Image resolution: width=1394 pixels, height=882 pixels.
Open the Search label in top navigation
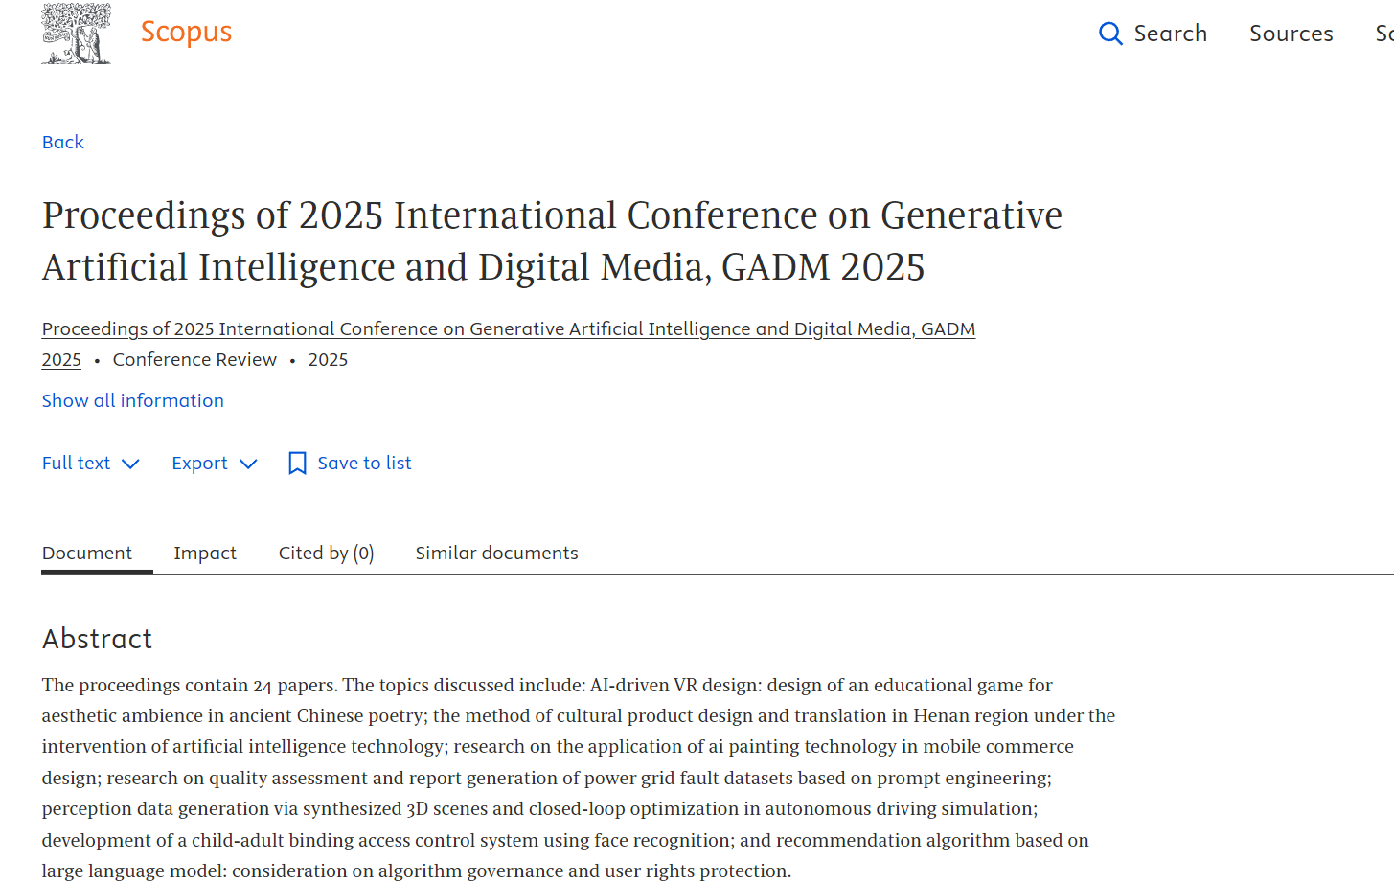tap(1170, 34)
